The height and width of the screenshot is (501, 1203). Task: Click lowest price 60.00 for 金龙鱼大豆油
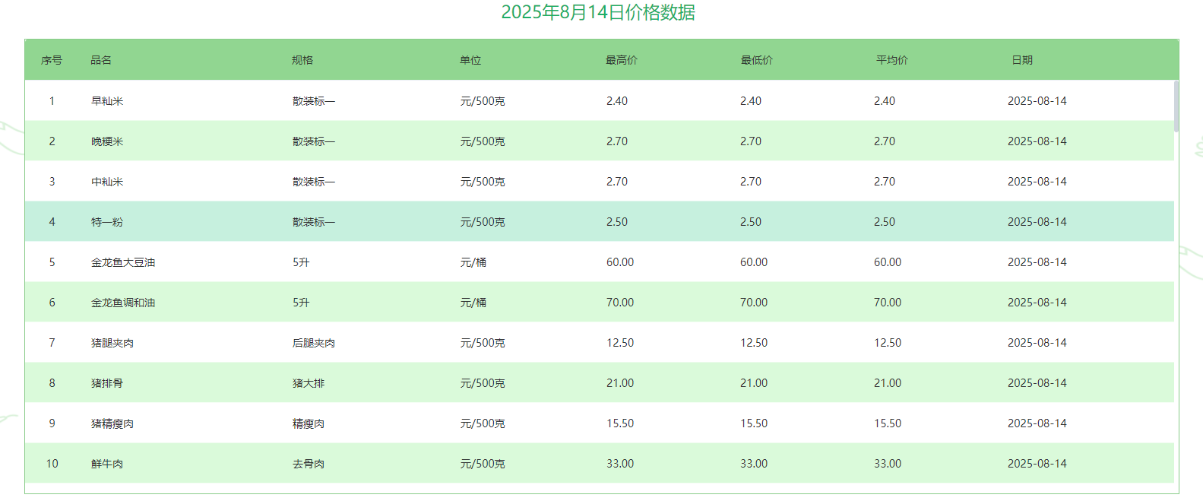click(x=754, y=262)
